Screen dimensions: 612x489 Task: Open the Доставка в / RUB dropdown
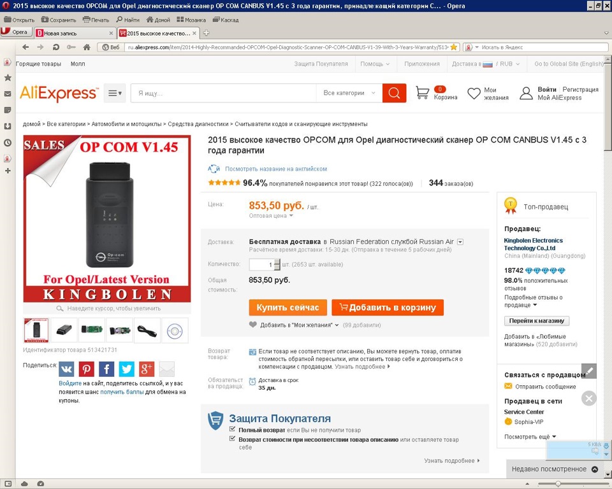point(486,64)
